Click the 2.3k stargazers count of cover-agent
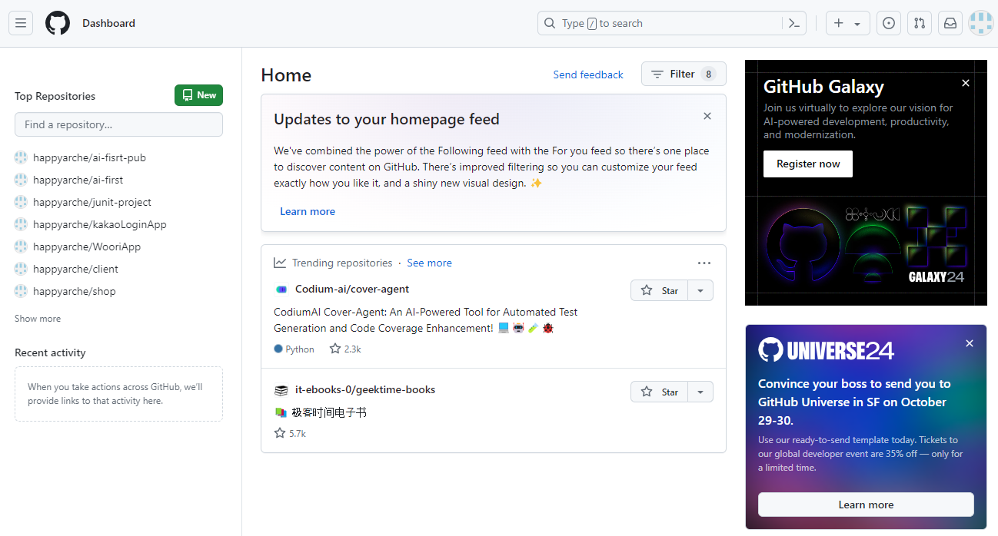Screen dimensions: 998x536 point(345,349)
